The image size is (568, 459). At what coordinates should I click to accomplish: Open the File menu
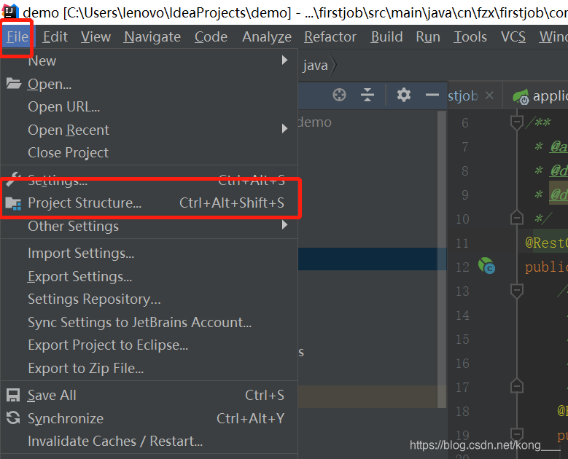pyautogui.click(x=17, y=37)
